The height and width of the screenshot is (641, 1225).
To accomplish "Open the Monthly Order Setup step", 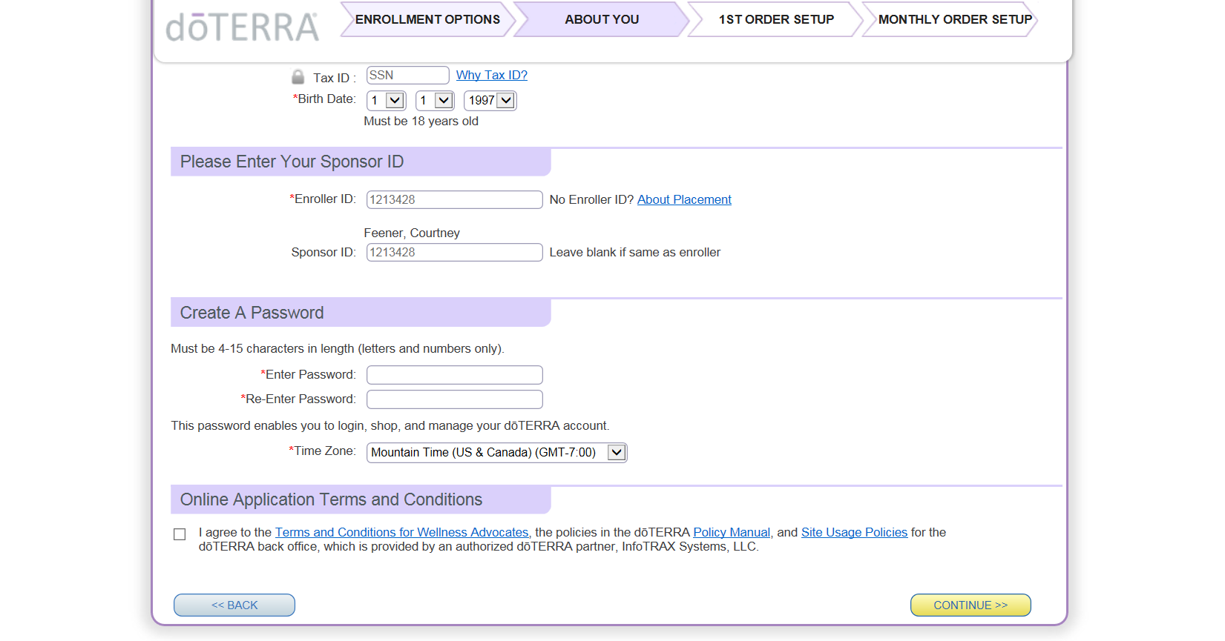I will pyautogui.click(x=954, y=19).
